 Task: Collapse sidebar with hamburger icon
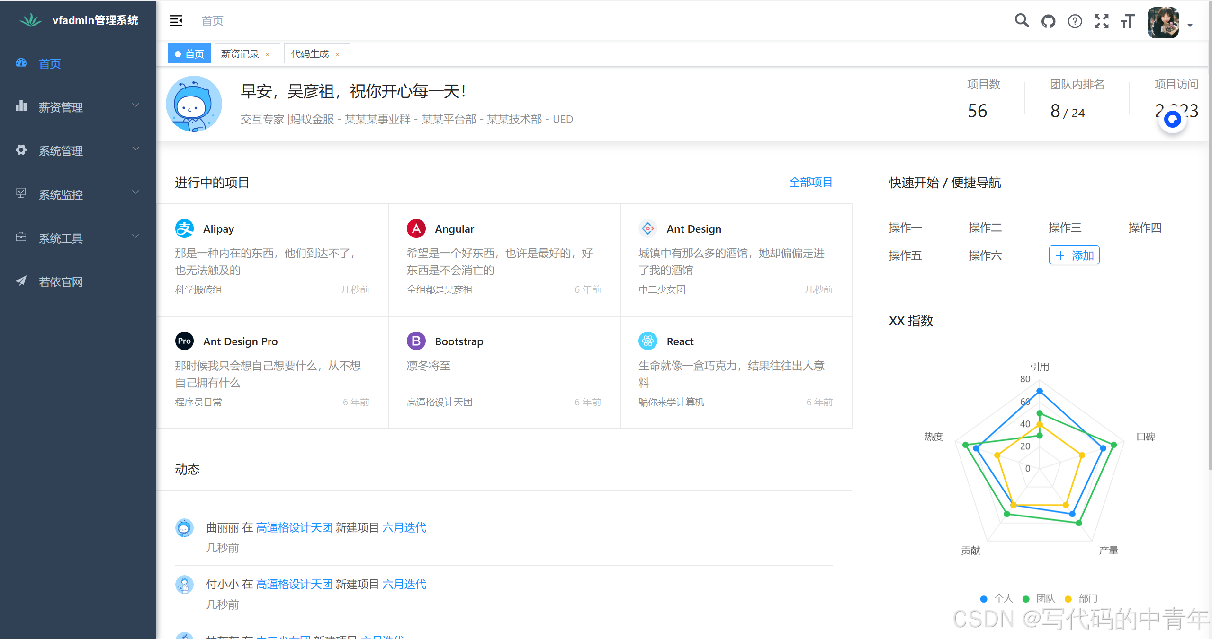176,21
